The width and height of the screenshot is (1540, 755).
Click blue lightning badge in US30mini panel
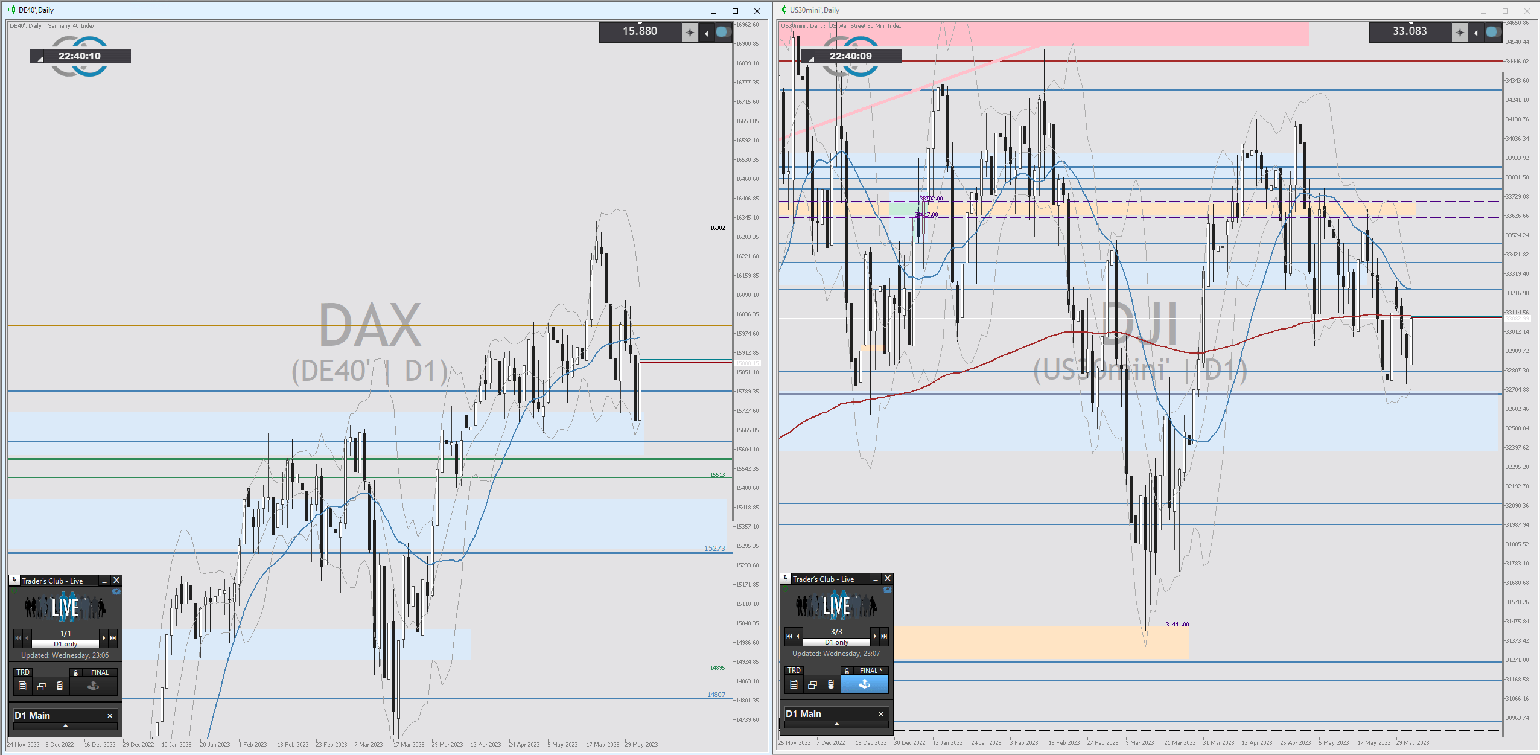click(x=888, y=590)
